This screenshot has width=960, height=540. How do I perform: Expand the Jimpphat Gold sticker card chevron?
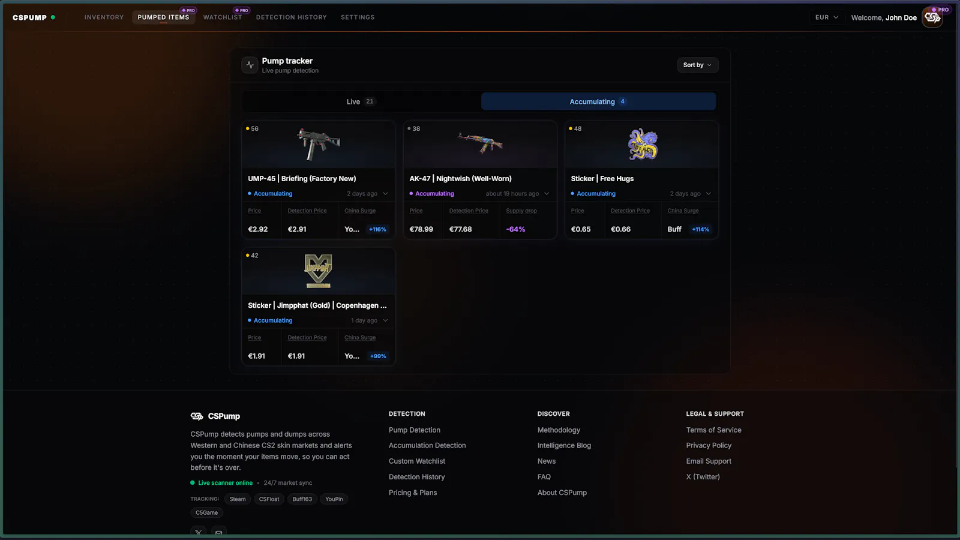click(385, 320)
